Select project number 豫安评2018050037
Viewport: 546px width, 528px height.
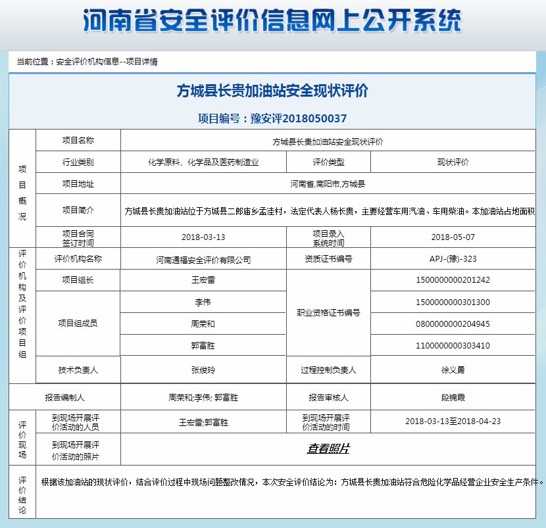coord(299,118)
